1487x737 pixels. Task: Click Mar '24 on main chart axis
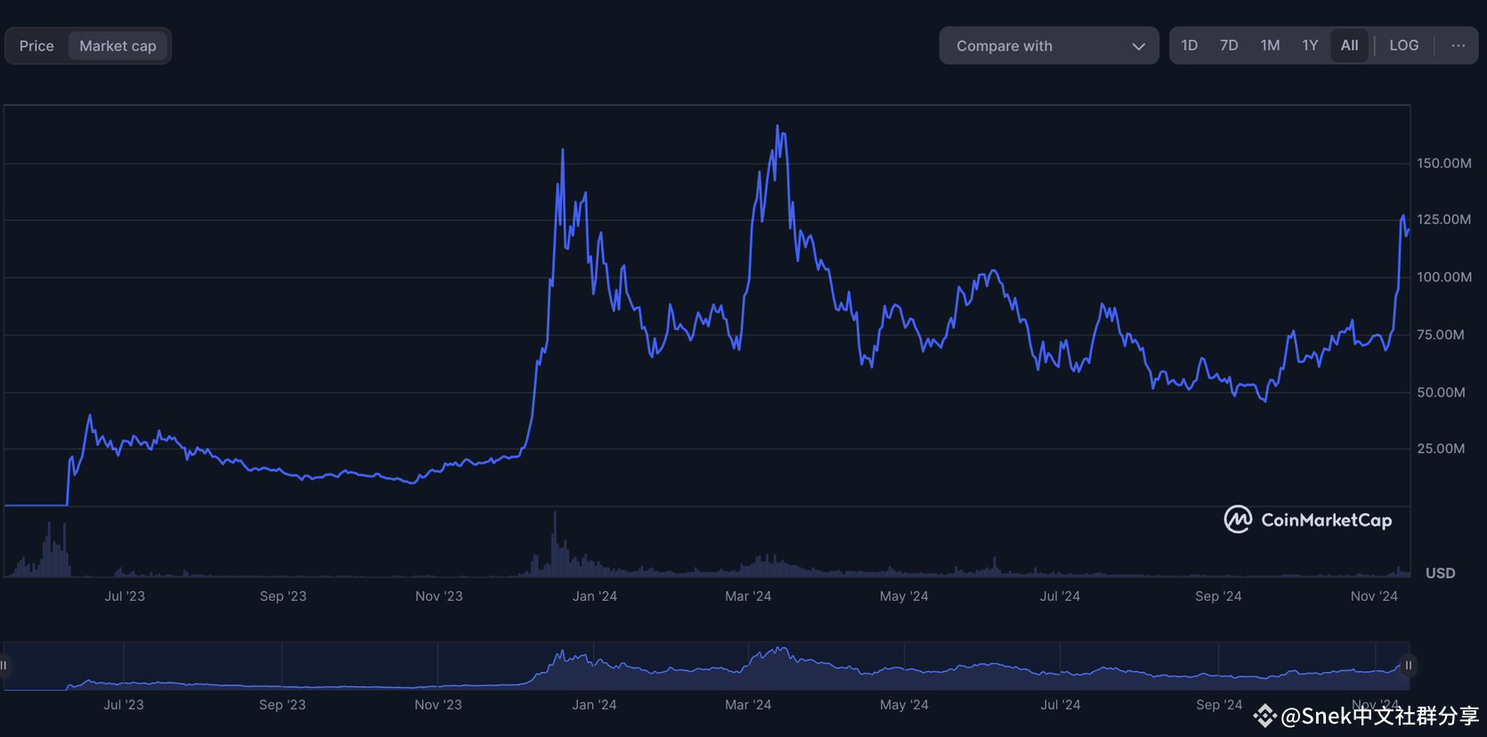coord(748,596)
